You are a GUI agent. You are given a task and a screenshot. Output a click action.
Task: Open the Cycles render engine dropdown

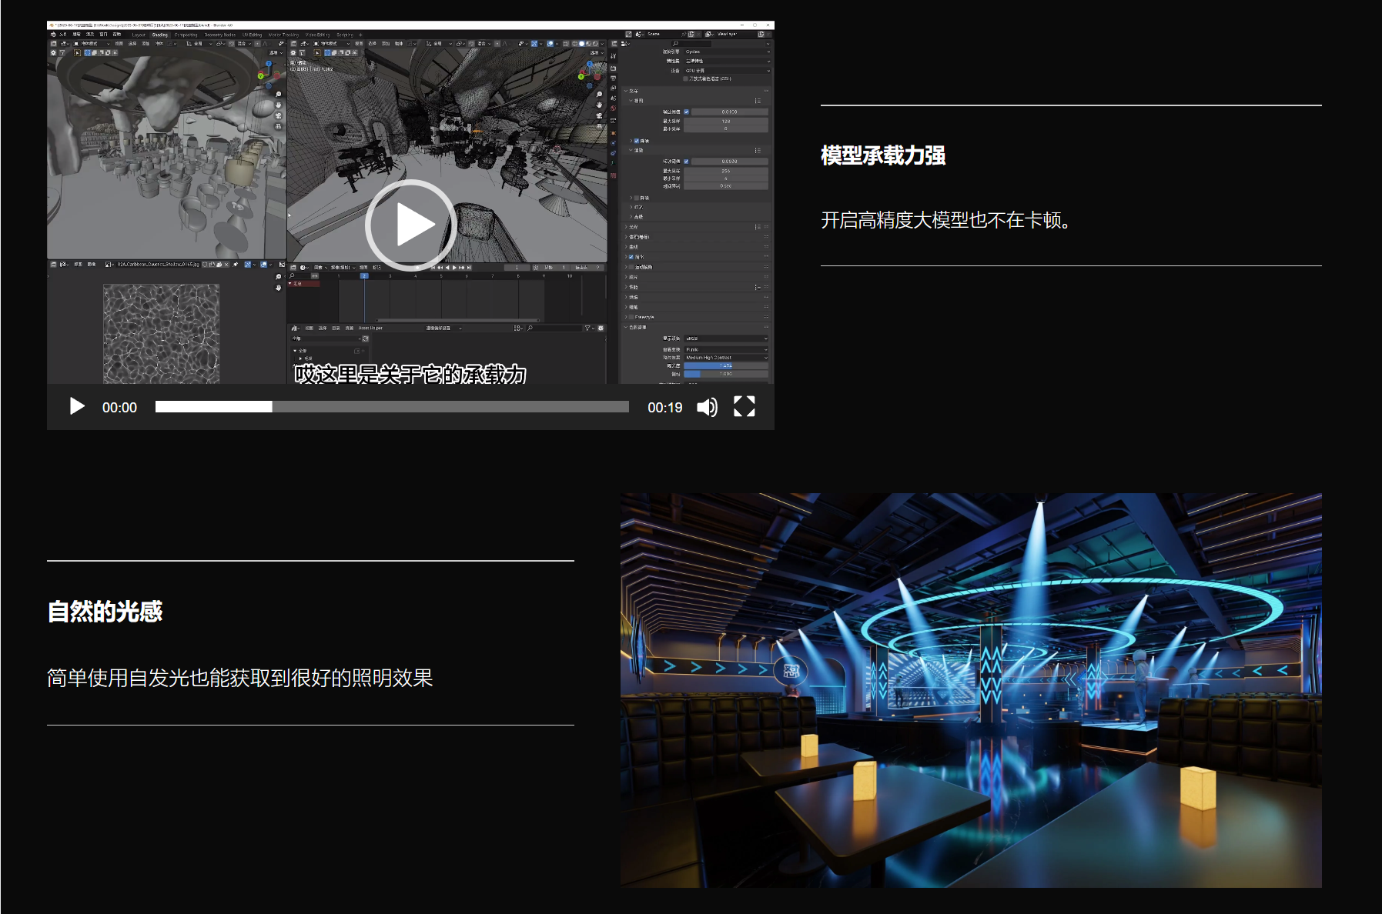pyautogui.click(x=726, y=52)
